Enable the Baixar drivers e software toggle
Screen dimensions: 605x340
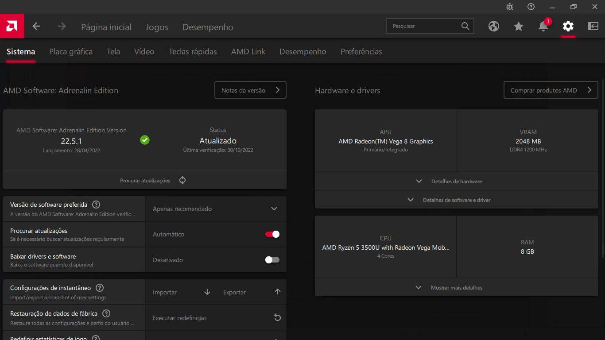point(272,260)
